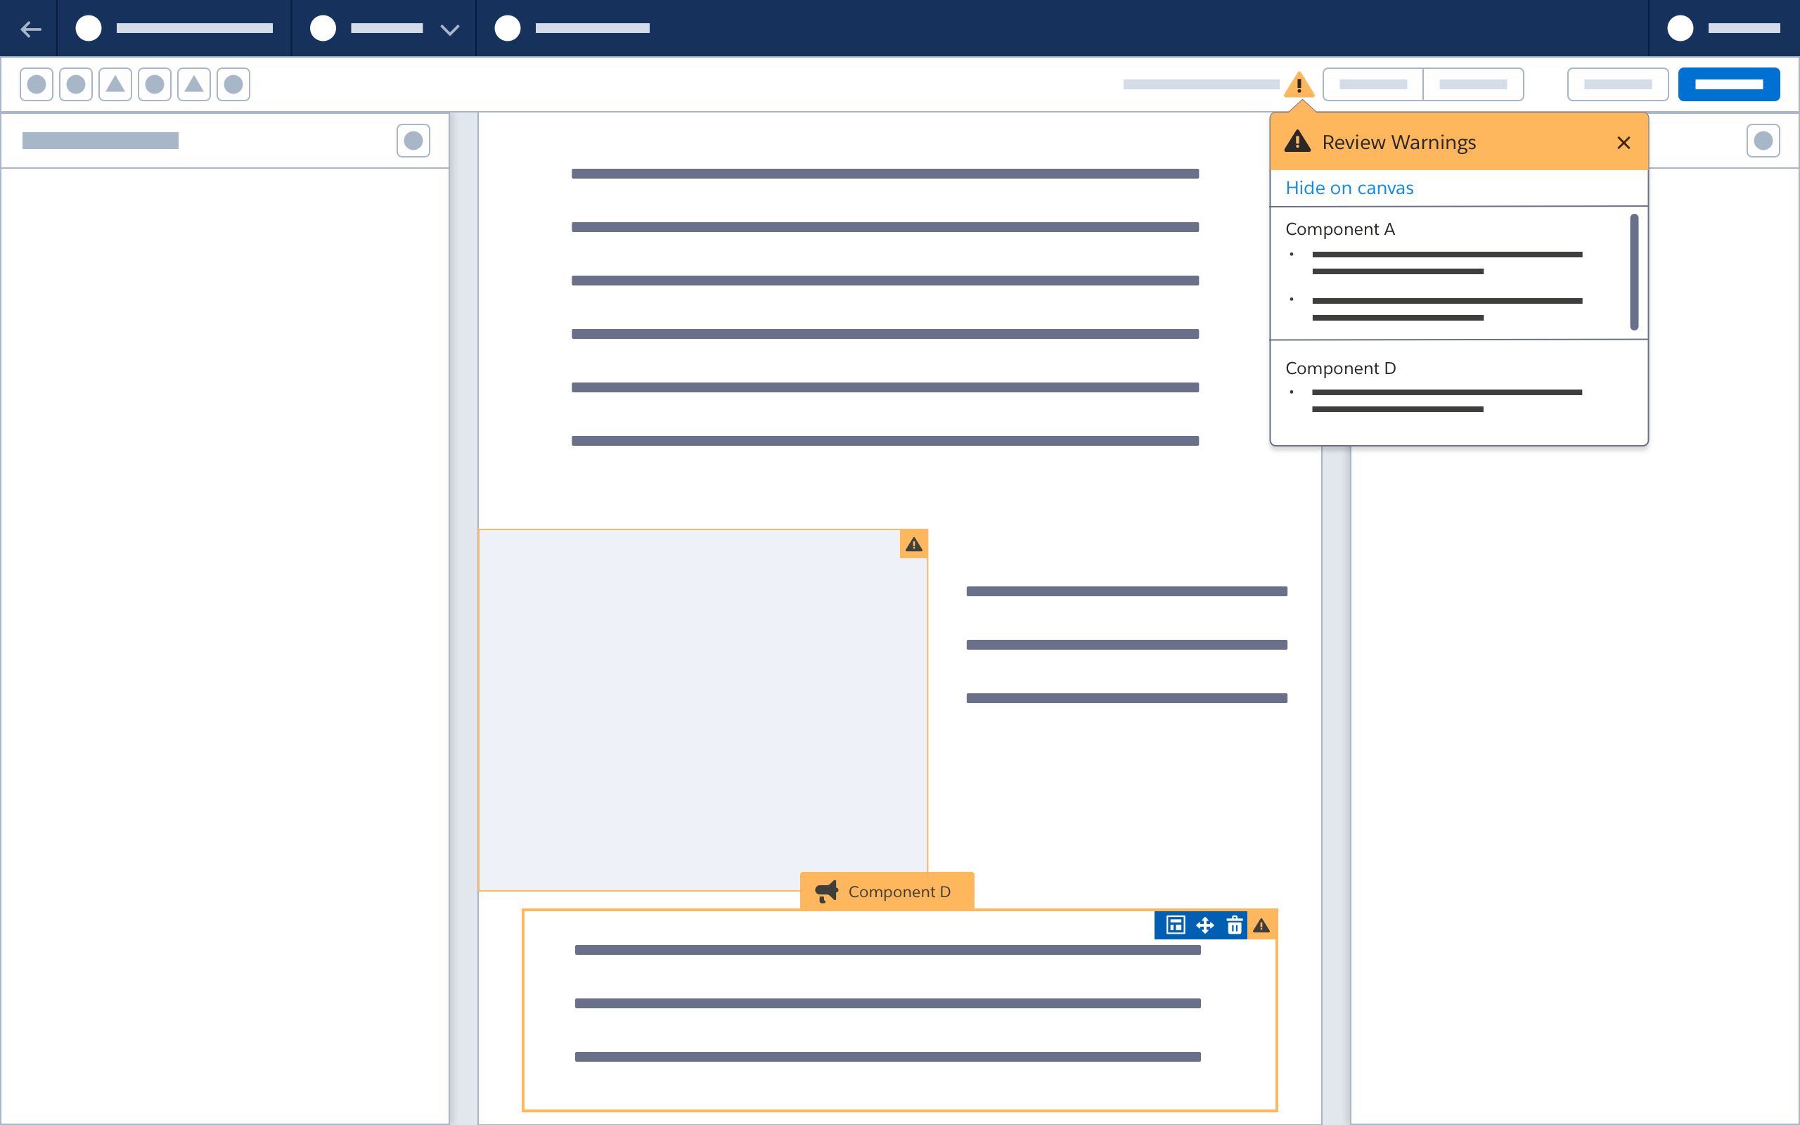Expand the chevron dropdown in the top navigation

[449, 29]
